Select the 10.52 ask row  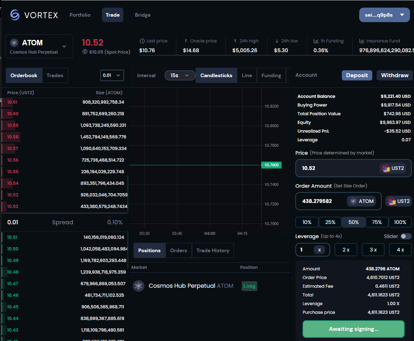[65, 207]
